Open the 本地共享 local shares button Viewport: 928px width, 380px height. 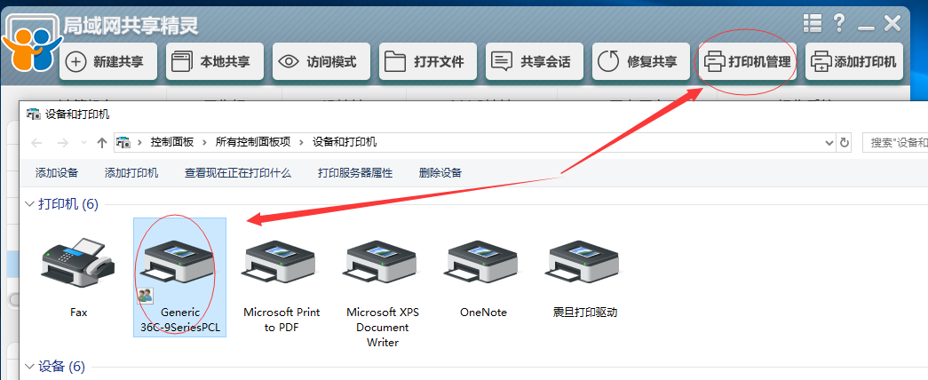pyautogui.click(x=215, y=61)
